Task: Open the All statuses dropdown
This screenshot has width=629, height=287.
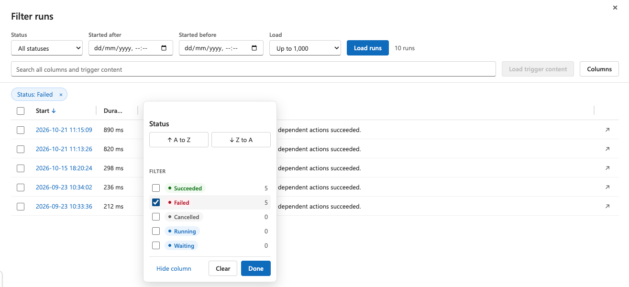Action: point(47,48)
